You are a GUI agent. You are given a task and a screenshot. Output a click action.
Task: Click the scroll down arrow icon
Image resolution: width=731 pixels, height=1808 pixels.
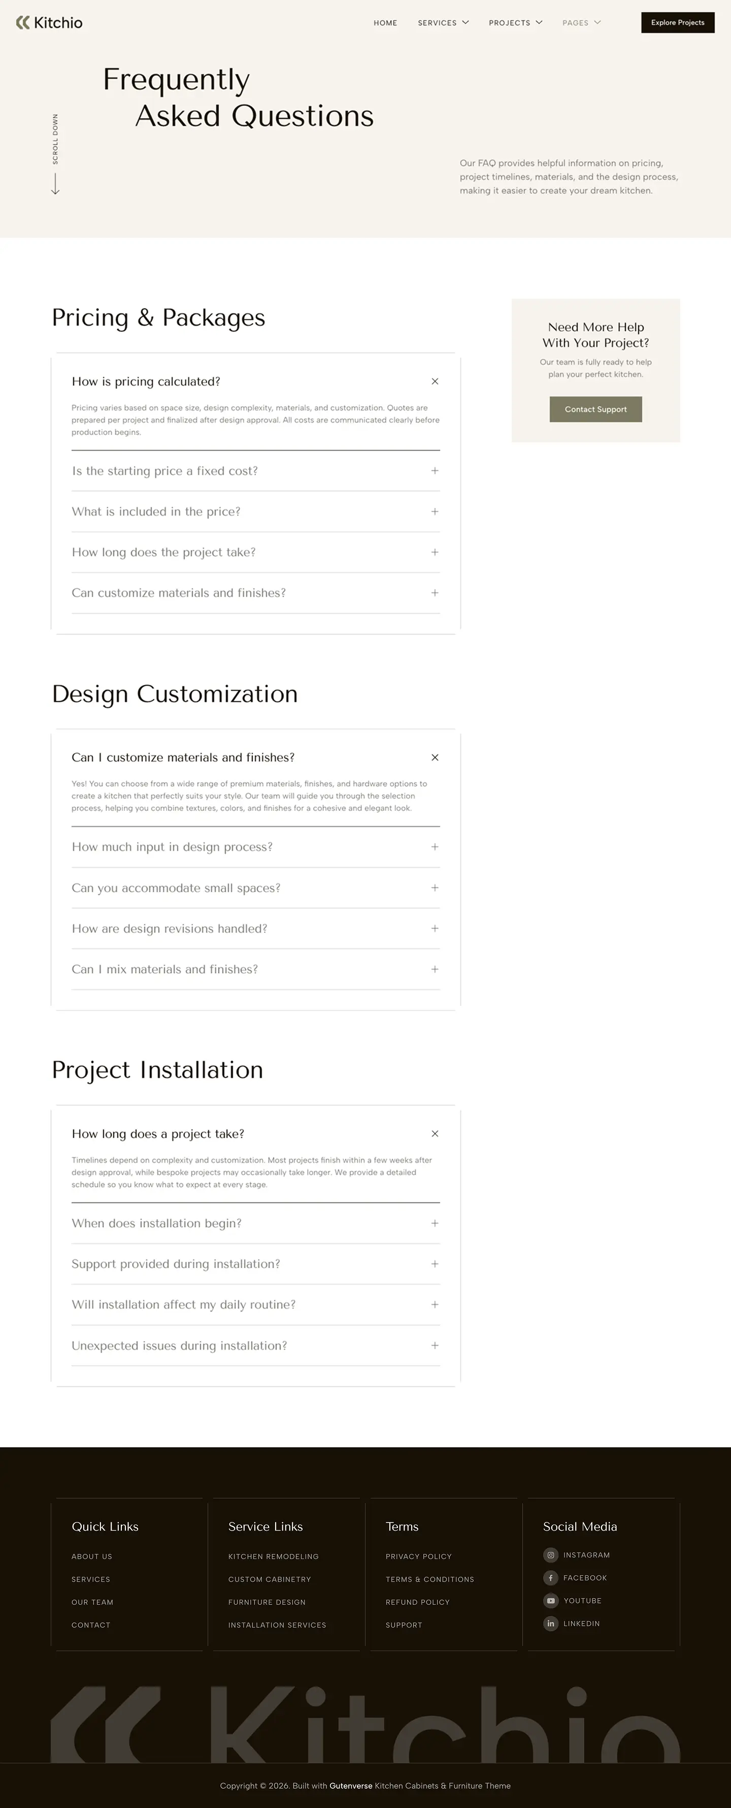pyautogui.click(x=55, y=184)
